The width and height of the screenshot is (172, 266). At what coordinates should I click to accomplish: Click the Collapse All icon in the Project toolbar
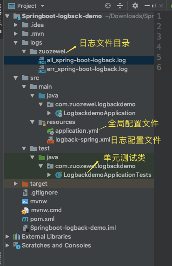tap(120, 6)
